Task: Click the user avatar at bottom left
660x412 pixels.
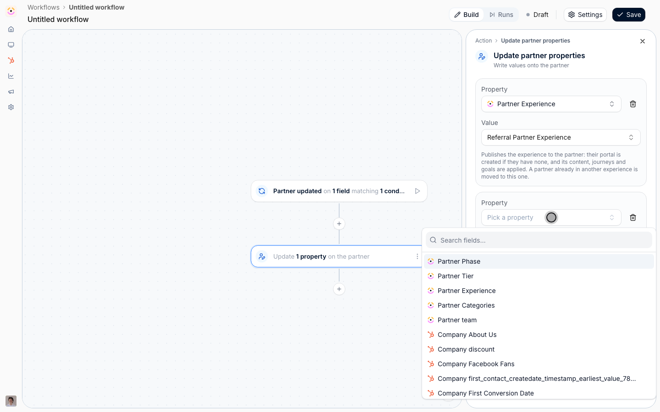Action: pyautogui.click(x=11, y=401)
